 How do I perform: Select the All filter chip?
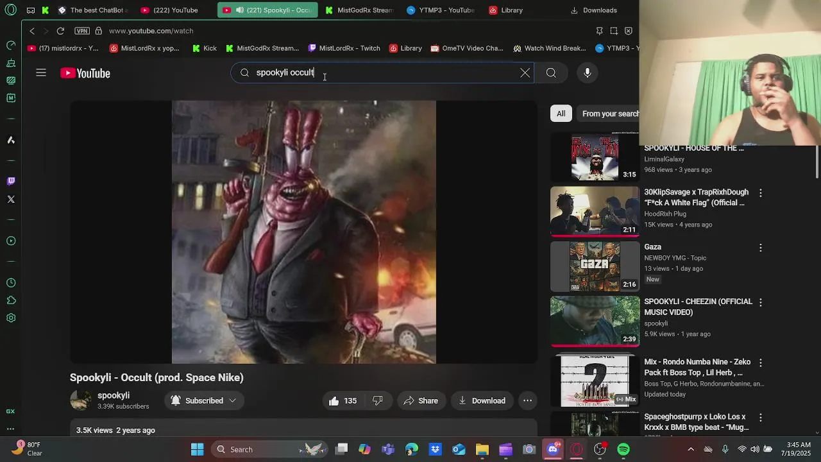[x=561, y=114]
